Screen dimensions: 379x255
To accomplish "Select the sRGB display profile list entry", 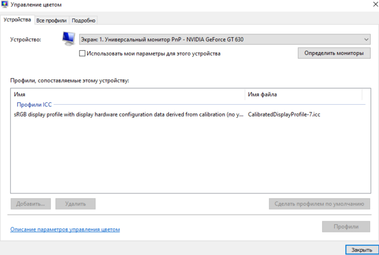I will click(x=129, y=114).
